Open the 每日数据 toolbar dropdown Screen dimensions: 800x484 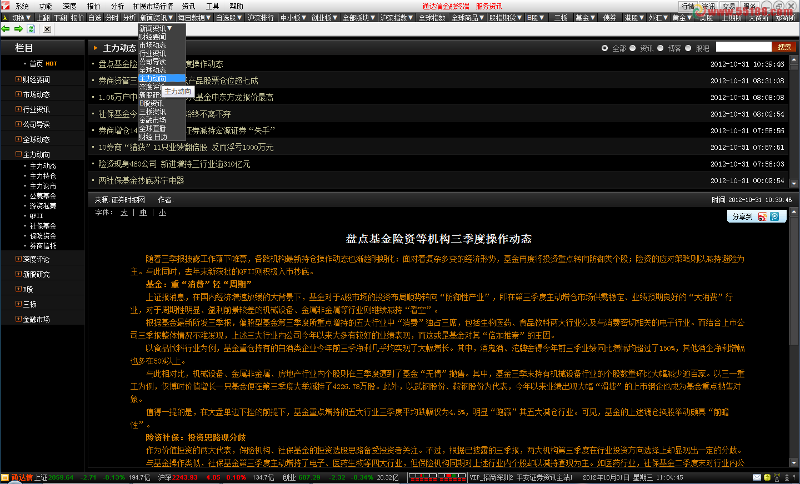194,18
